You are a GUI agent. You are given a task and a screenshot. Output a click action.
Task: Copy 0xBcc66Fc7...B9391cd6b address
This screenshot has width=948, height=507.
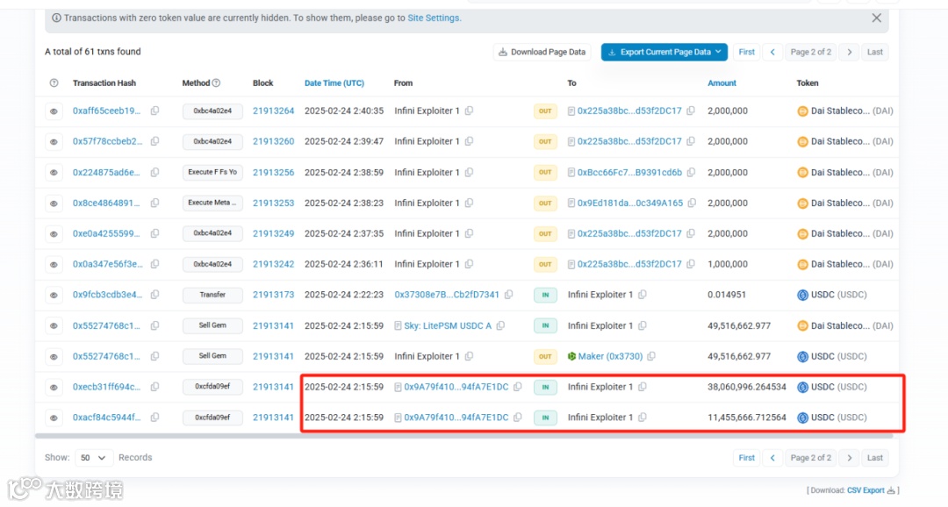tap(691, 172)
